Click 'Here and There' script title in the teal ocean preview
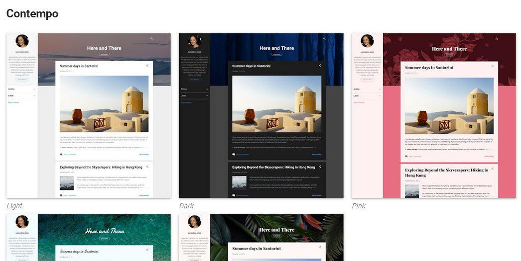 point(104,231)
